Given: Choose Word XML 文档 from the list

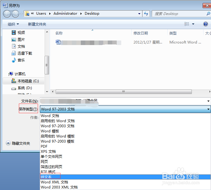Looking at the screenshot, I should (125, 182).
